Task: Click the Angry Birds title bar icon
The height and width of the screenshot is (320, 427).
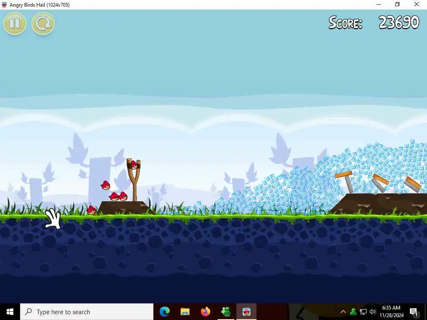Action: click(x=4, y=5)
